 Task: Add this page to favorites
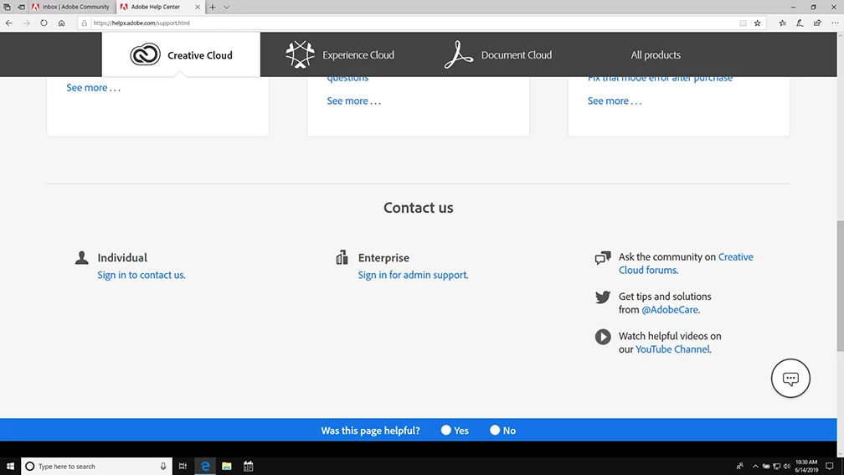[x=757, y=23]
